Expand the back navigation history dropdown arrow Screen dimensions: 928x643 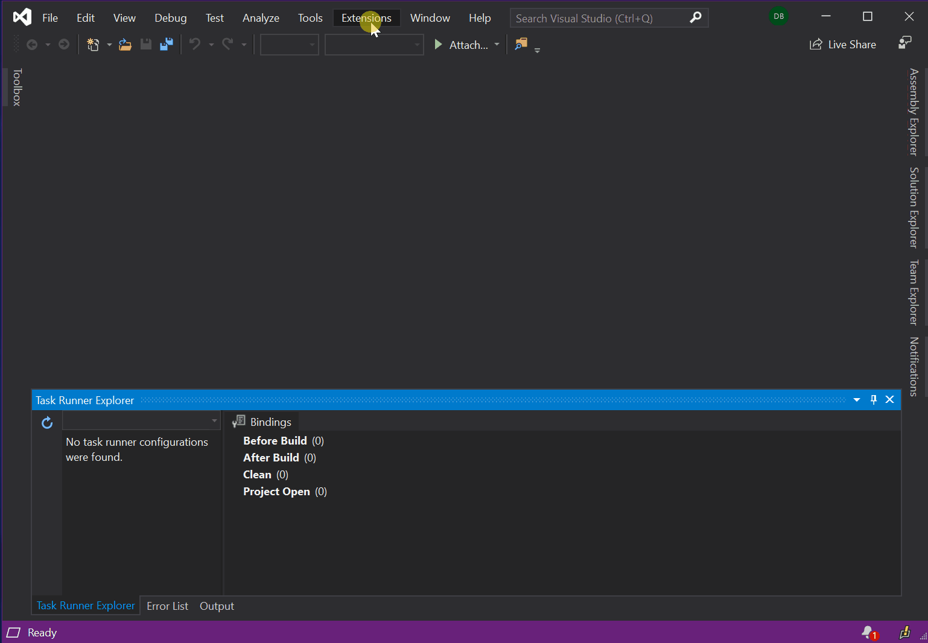(48, 45)
